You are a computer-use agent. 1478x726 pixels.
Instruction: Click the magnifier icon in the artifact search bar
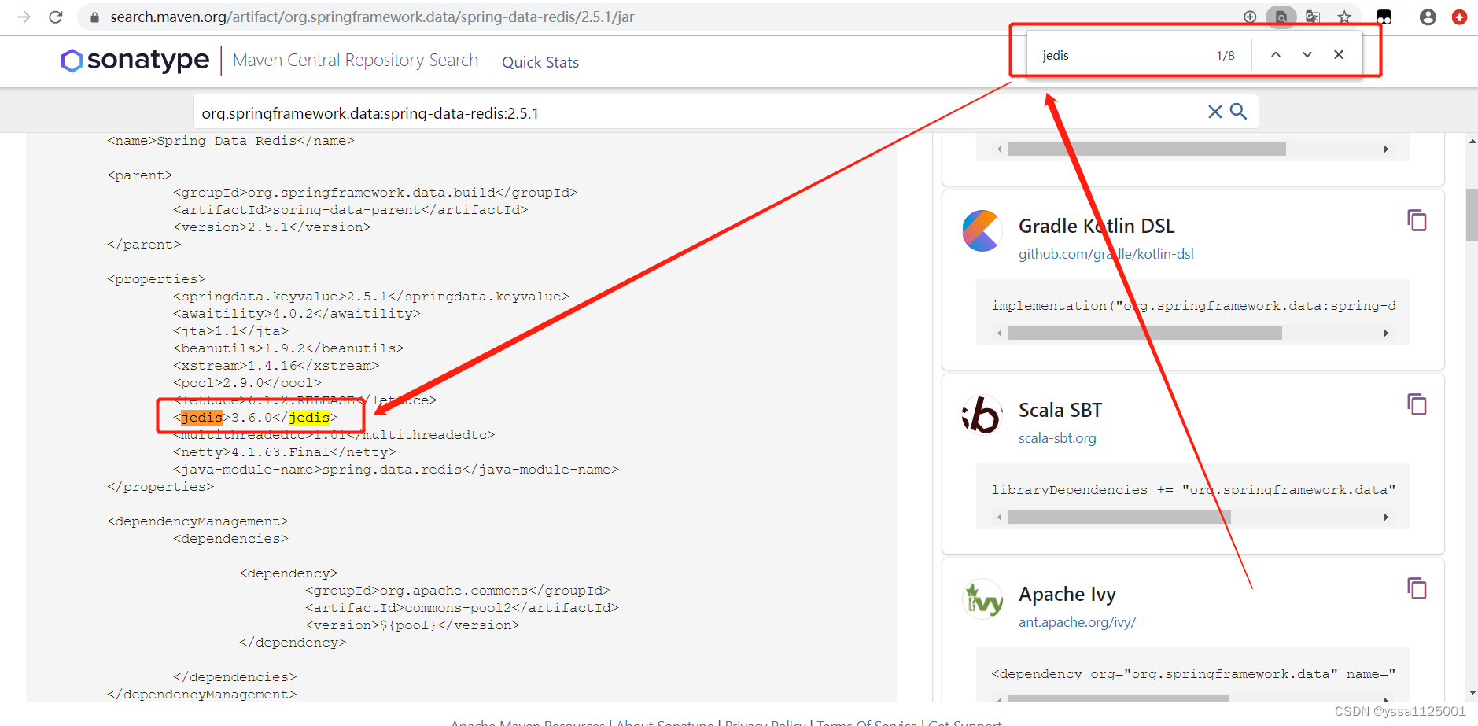1238,112
